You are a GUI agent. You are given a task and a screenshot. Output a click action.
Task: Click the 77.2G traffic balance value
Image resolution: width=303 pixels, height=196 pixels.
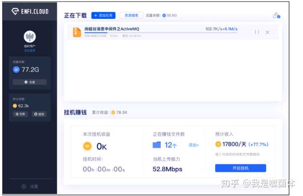(x=30, y=69)
